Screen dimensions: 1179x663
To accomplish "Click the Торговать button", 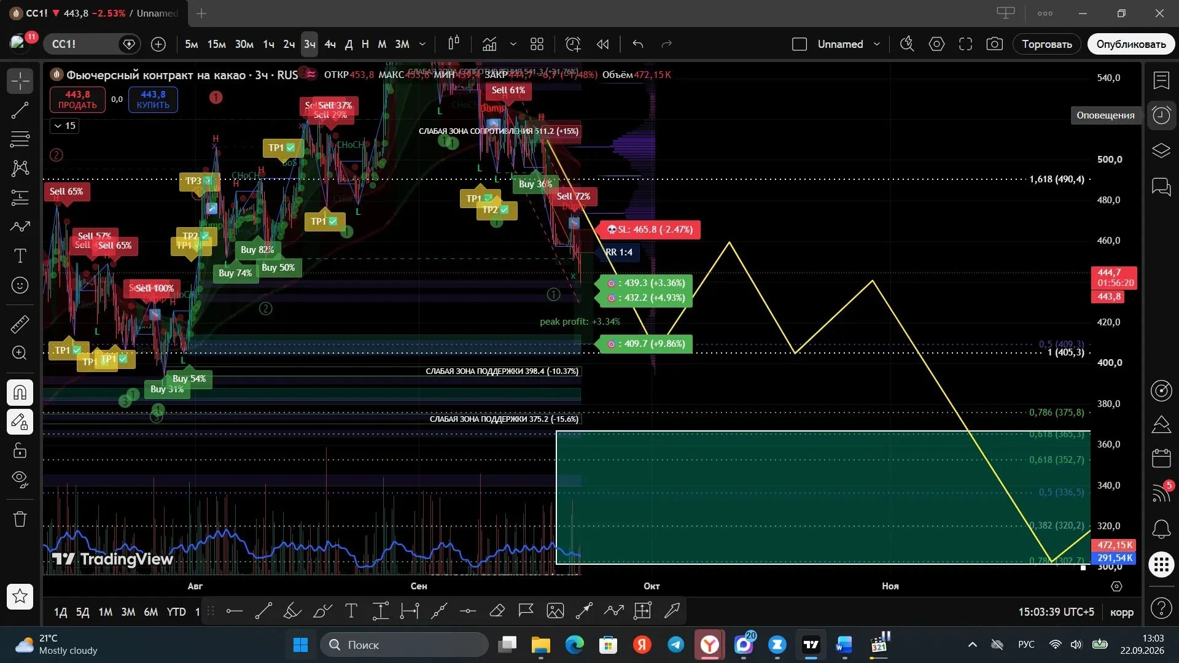I will pyautogui.click(x=1047, y=44).
